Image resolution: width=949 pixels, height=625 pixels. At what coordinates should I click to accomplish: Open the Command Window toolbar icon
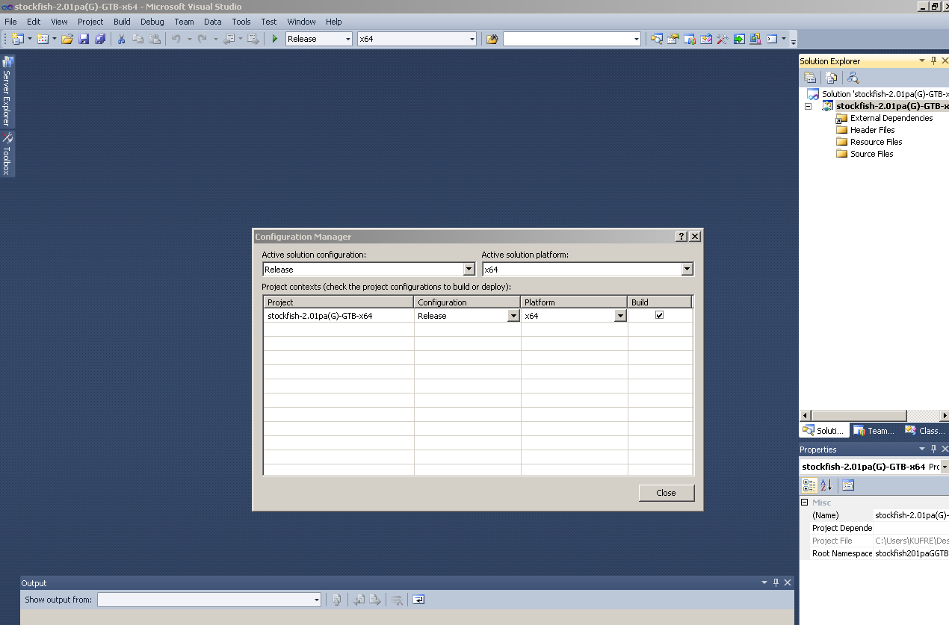(x=772, y=39)
